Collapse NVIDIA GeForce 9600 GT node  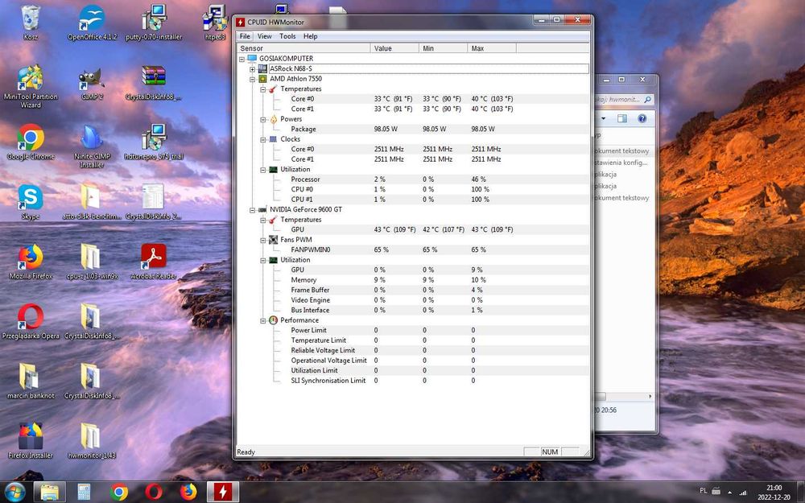point(252,209)
